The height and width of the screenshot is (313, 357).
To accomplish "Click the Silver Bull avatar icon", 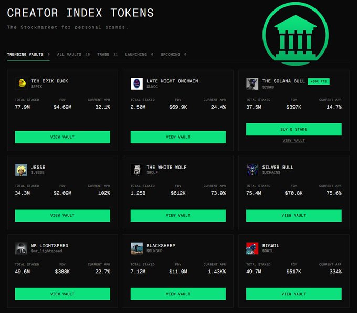I will click(253, 170).
